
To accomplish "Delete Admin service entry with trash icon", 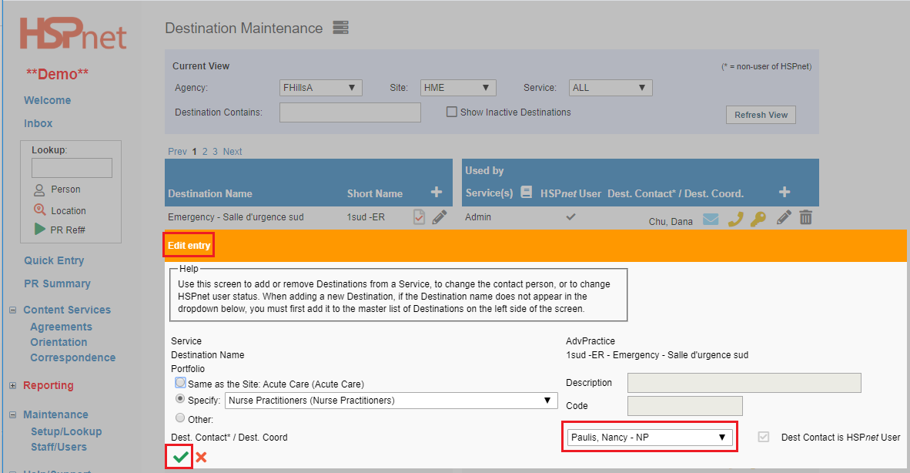I will point(805,218).
